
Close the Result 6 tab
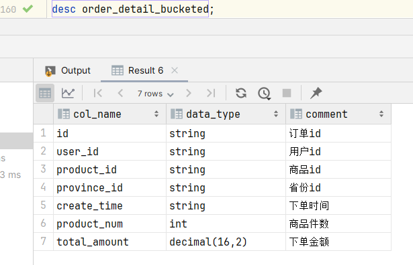[x=175, y=70]
